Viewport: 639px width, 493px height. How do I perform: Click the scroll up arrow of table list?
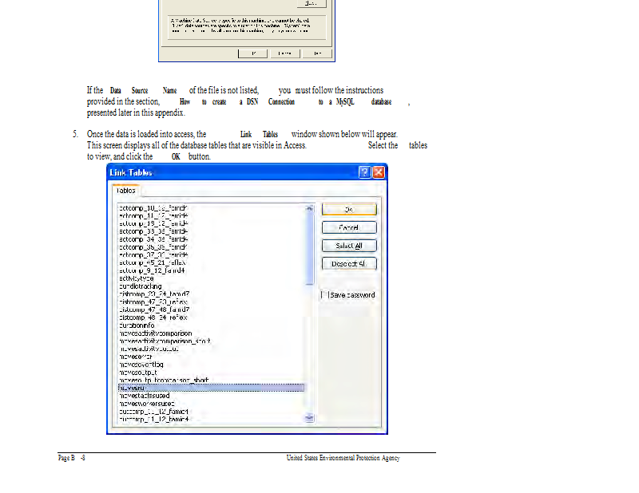(310, 208)
